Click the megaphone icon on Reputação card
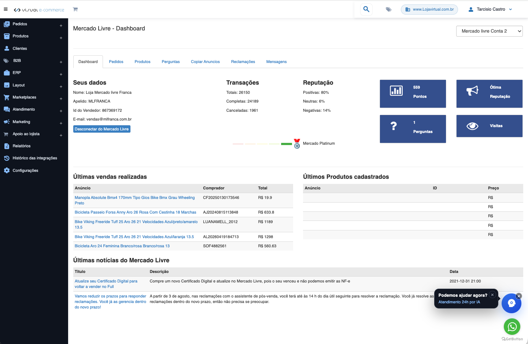The height and width of the screenshot is (344, 528). click(473, 90)
